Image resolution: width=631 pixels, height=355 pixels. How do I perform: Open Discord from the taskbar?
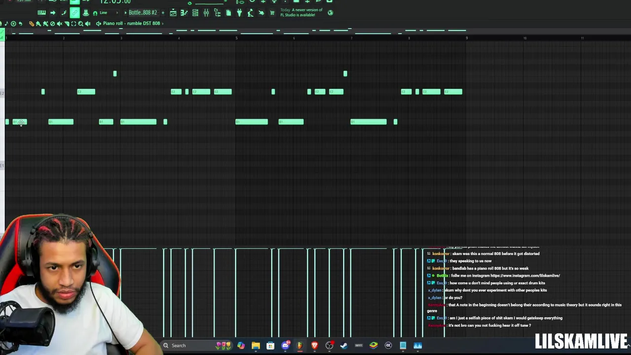[285, 345]
